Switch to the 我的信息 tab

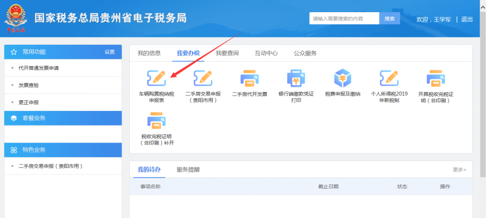149,53
